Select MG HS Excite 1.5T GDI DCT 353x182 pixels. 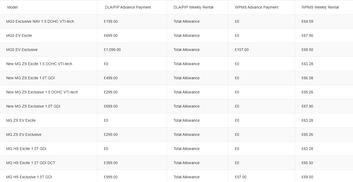point(31,163)
